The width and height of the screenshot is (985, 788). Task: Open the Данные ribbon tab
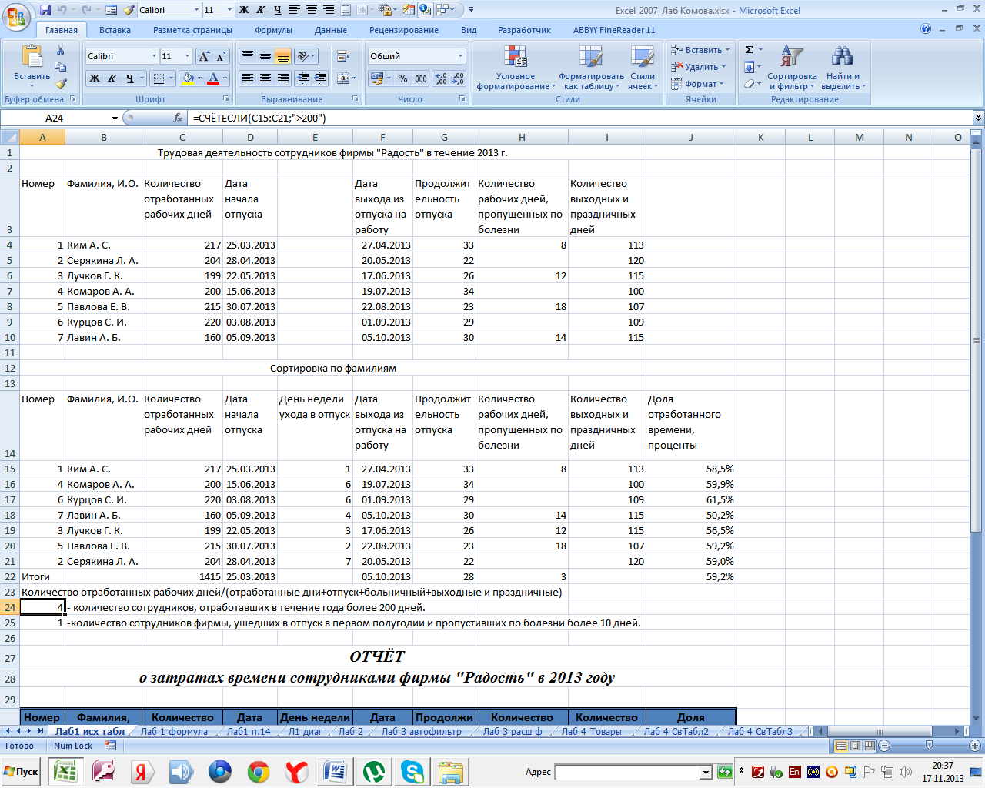[330, 30]
